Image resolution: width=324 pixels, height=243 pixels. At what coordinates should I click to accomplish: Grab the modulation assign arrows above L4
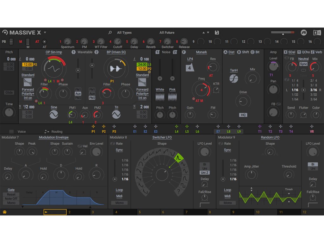click(x=177, y=127)
